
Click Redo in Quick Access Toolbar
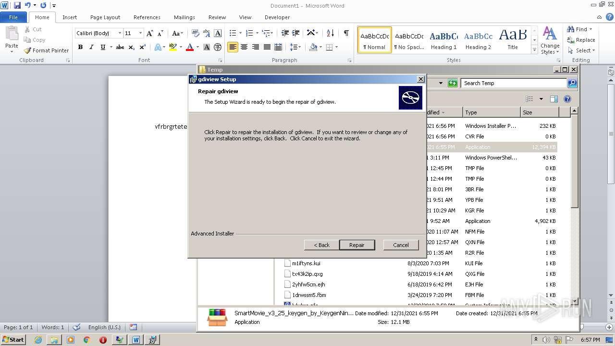coord(43,5)
